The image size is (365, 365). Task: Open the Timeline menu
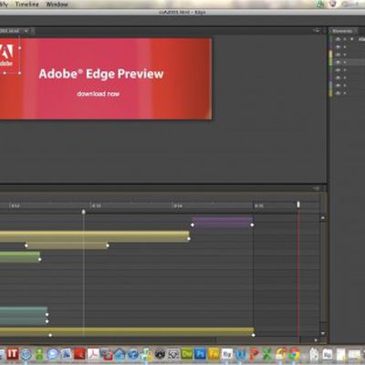pyautogui.click(x=27, y=5)
